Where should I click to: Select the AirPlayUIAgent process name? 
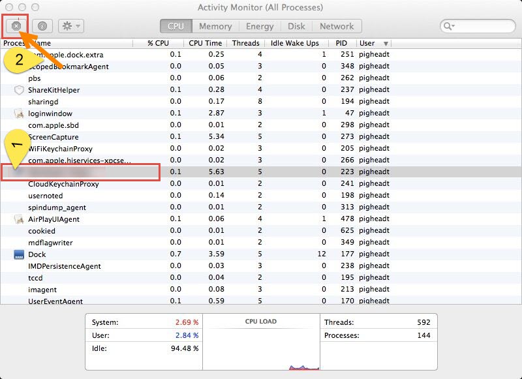pyautogui.click(x=54, y=219)
